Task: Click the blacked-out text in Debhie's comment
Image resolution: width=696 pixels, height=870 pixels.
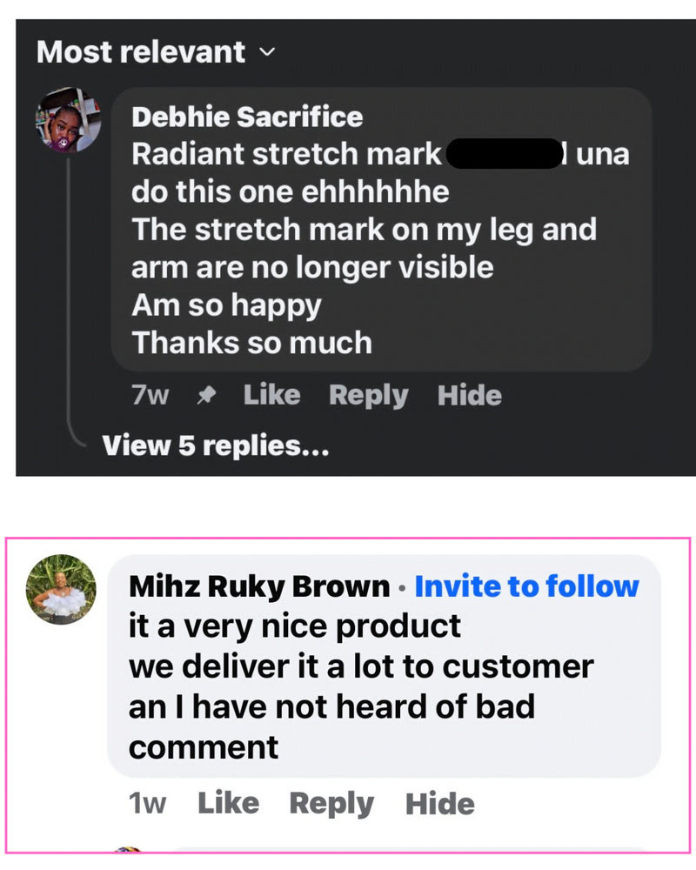Action: (504, 154)
